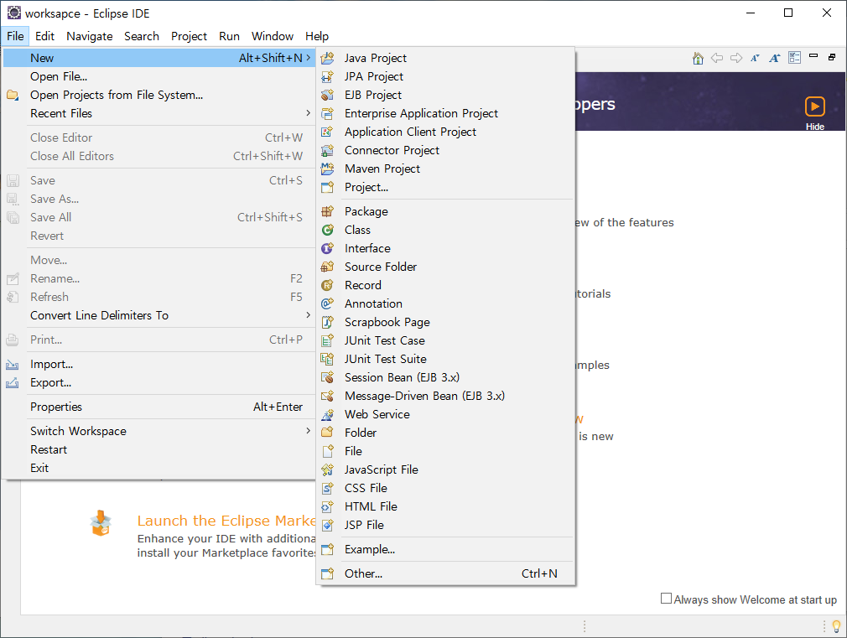Click the Navigate Forward arrow icon
Image resolution: width=847 pixels, height=638 pixels.
736,58
